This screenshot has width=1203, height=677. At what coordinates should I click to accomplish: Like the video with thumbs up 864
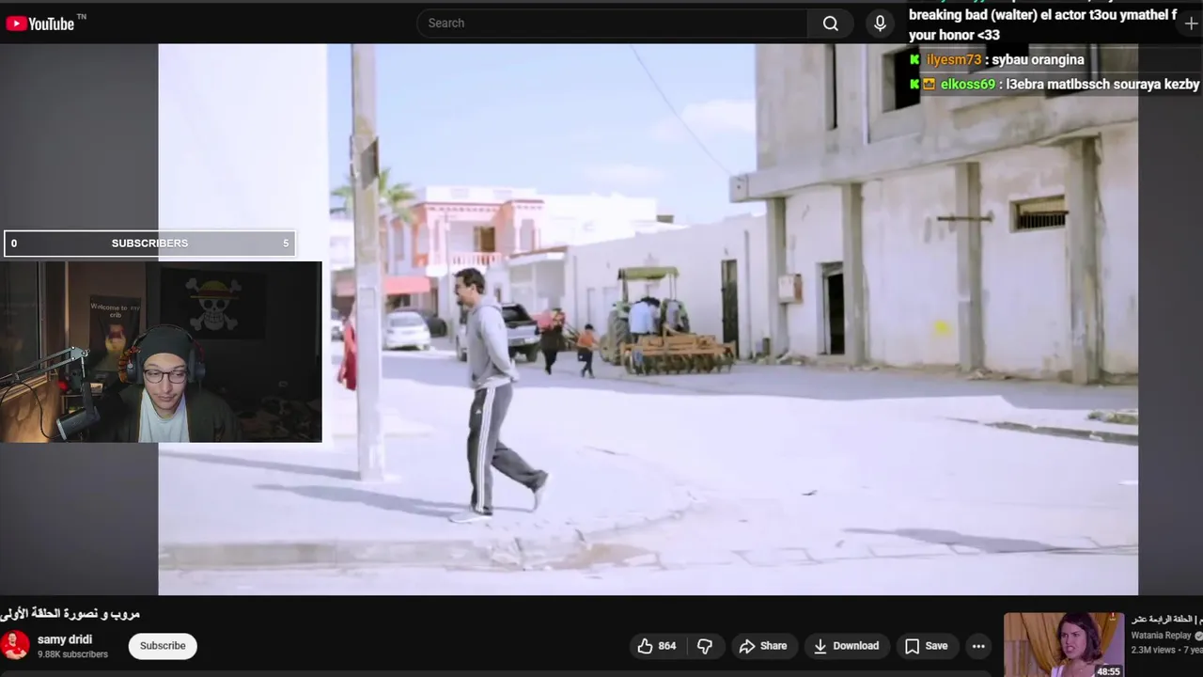coord(657,646)
